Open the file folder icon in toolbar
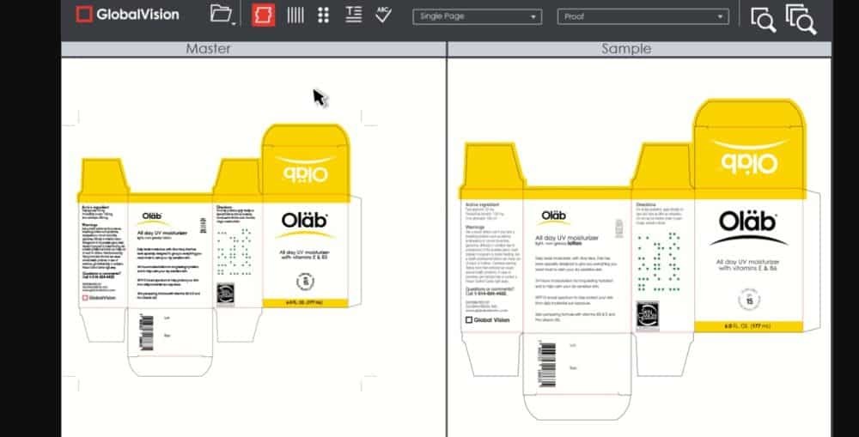The width and height of the screenshot is (859, 437). (x=220, y=15)
